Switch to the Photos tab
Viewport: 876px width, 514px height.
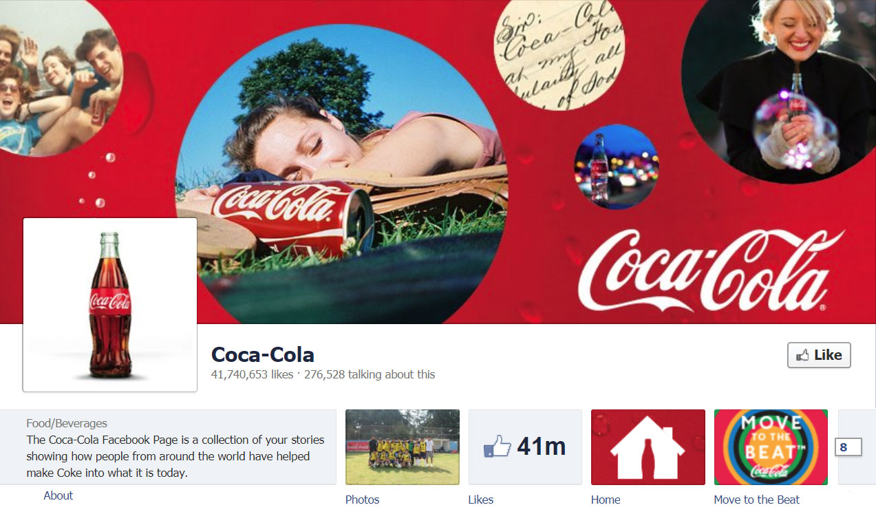click(362, 500)
